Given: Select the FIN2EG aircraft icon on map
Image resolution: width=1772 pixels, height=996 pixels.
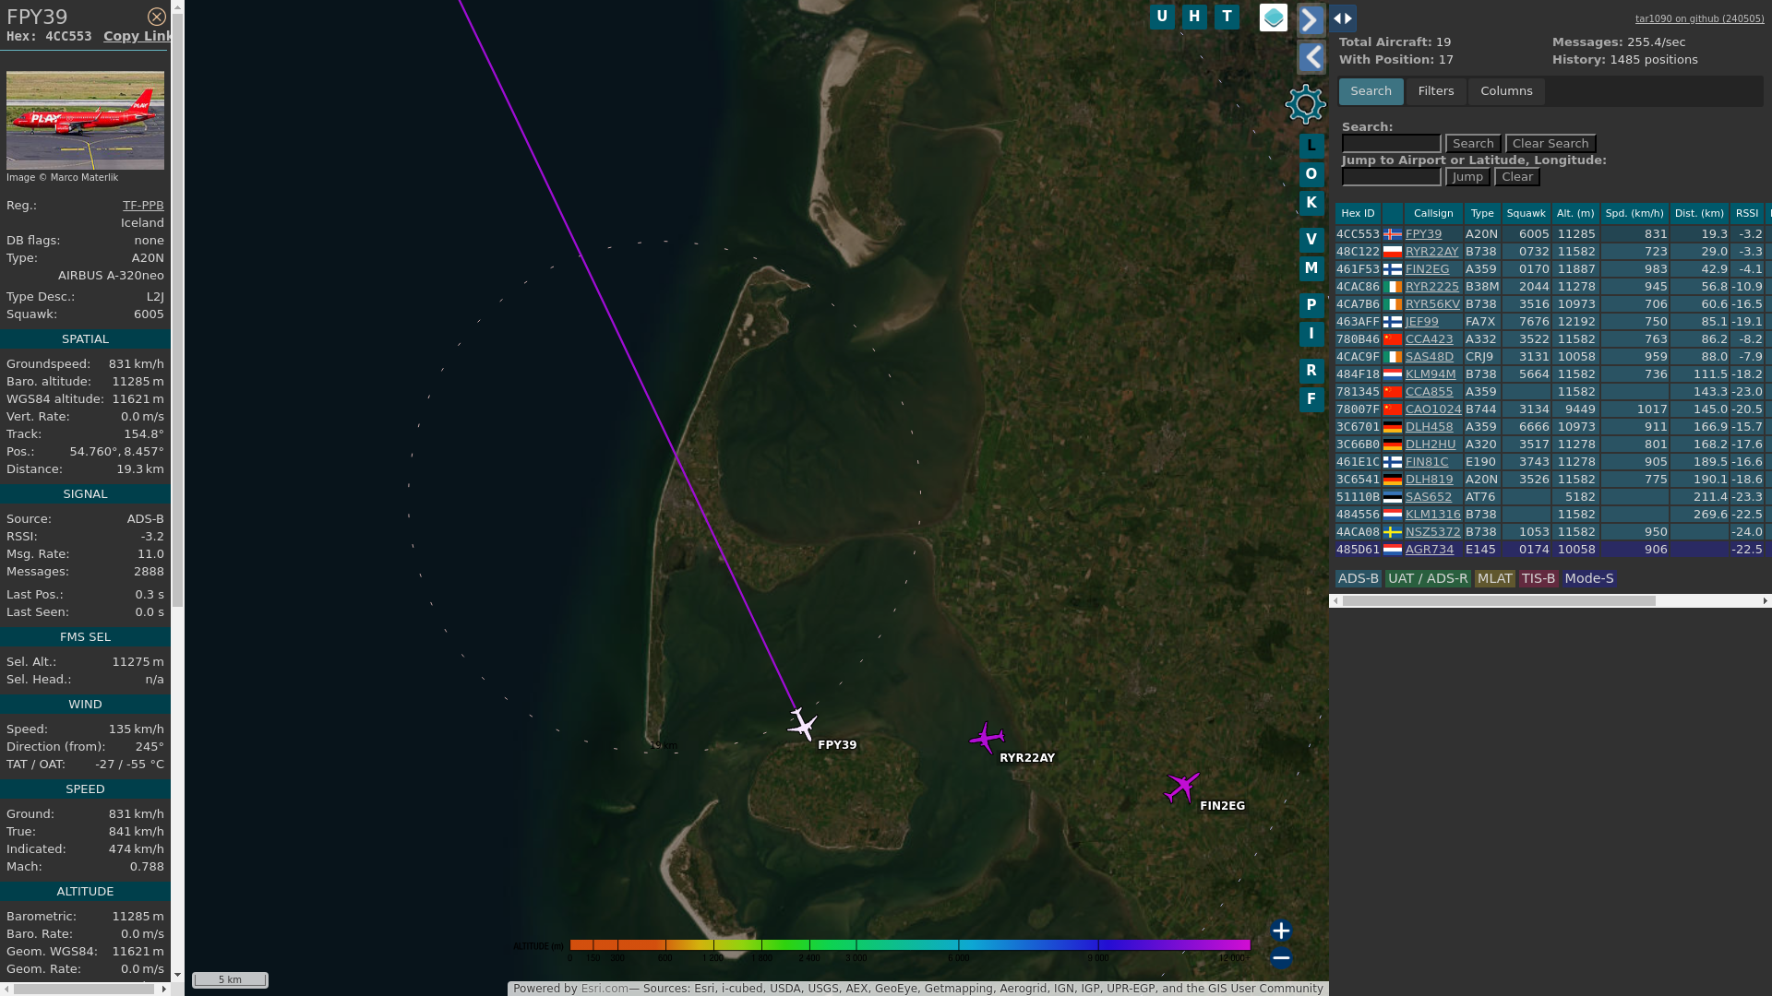Looking at the screenshot, I should click(1182, 788).
